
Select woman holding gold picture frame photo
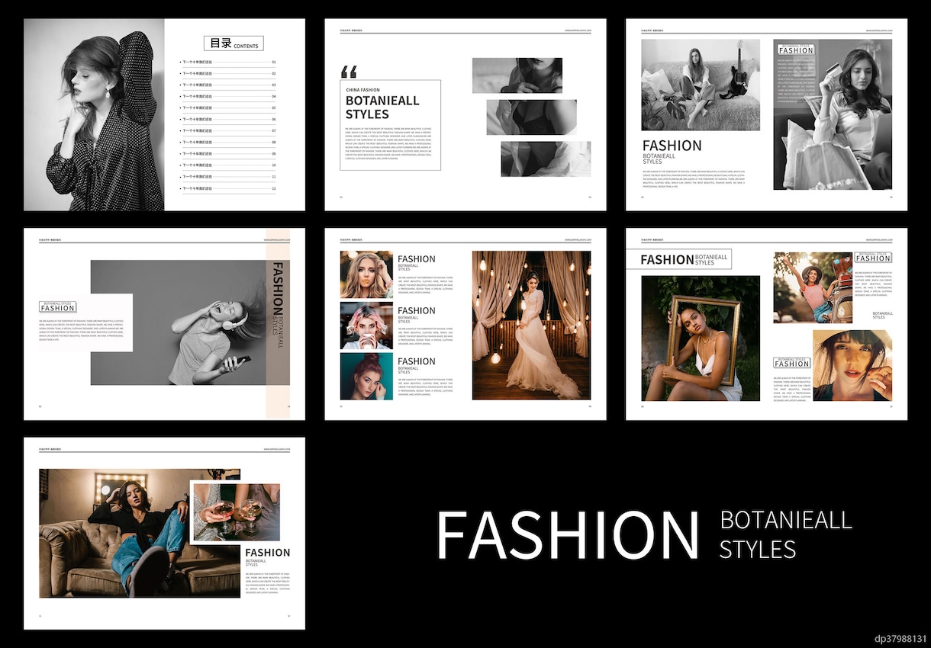coord(701,338)
